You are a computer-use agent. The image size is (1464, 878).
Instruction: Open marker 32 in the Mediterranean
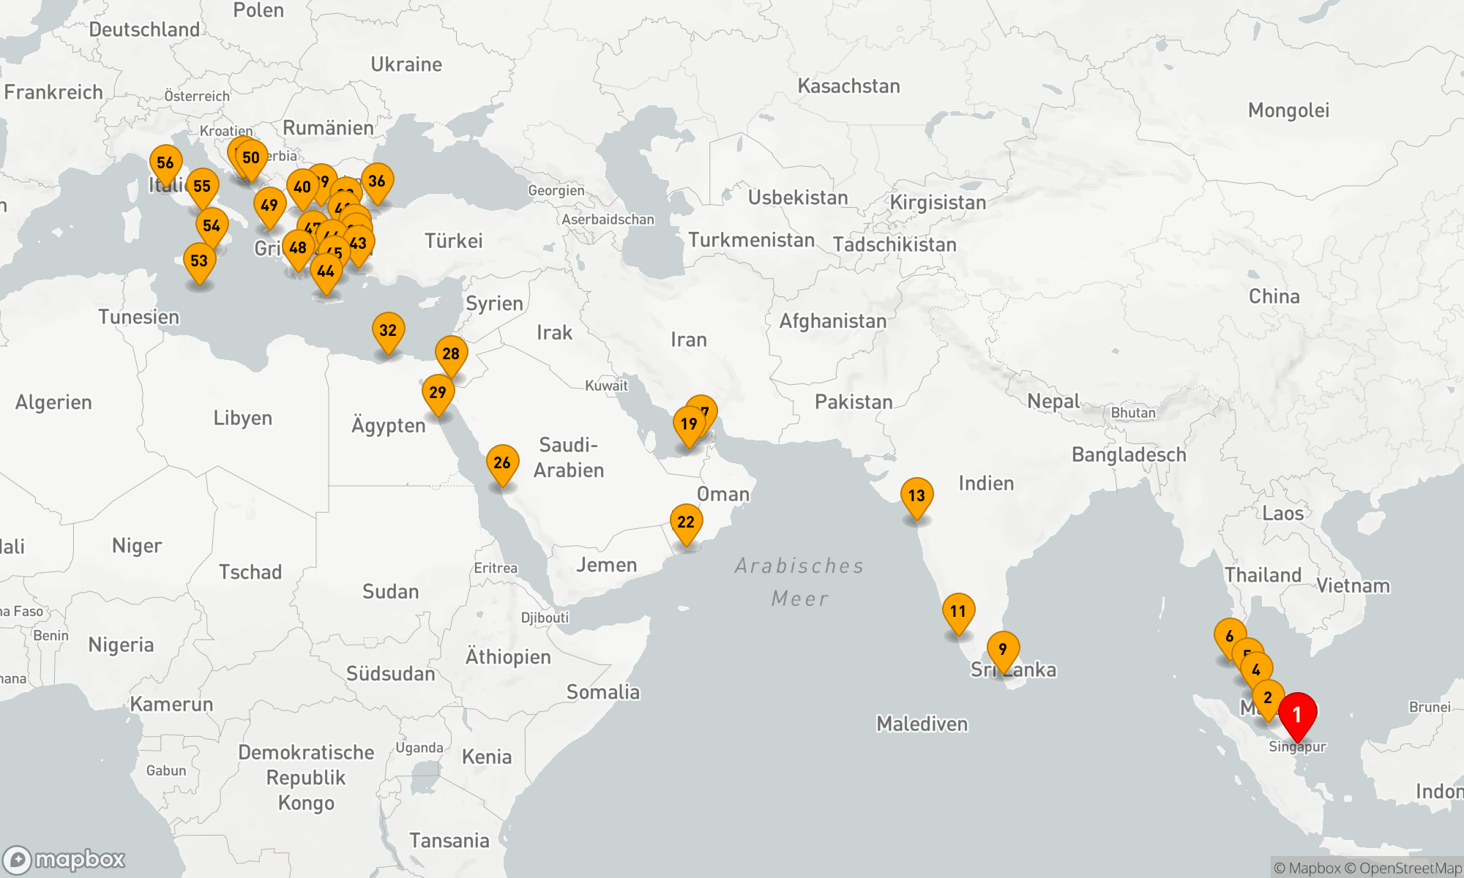click(388, 331)
